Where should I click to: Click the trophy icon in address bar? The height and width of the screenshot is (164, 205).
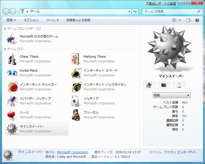[23, 11]
